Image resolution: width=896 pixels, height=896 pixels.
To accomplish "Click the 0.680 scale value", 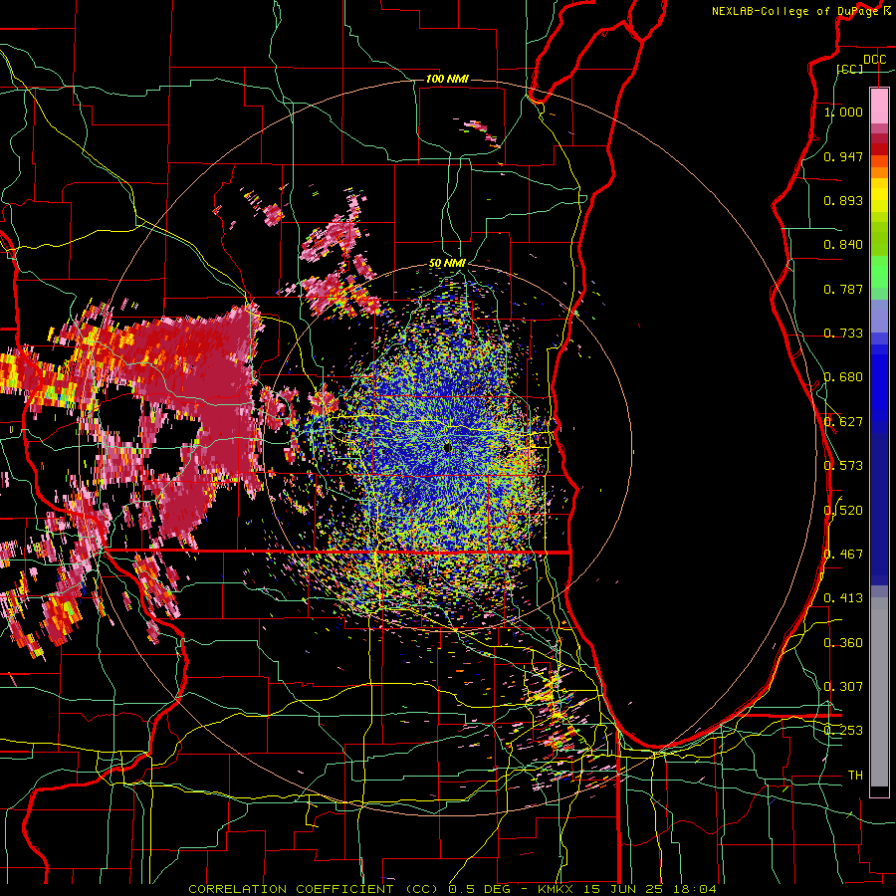I will click(843, 377).
